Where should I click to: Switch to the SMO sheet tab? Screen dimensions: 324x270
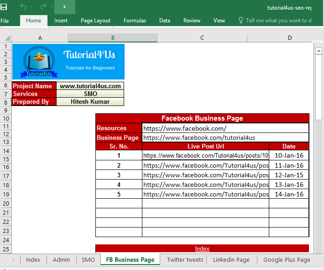click(x=88, y=259)
